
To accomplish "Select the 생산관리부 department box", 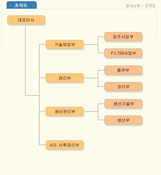I will [64, 111].
